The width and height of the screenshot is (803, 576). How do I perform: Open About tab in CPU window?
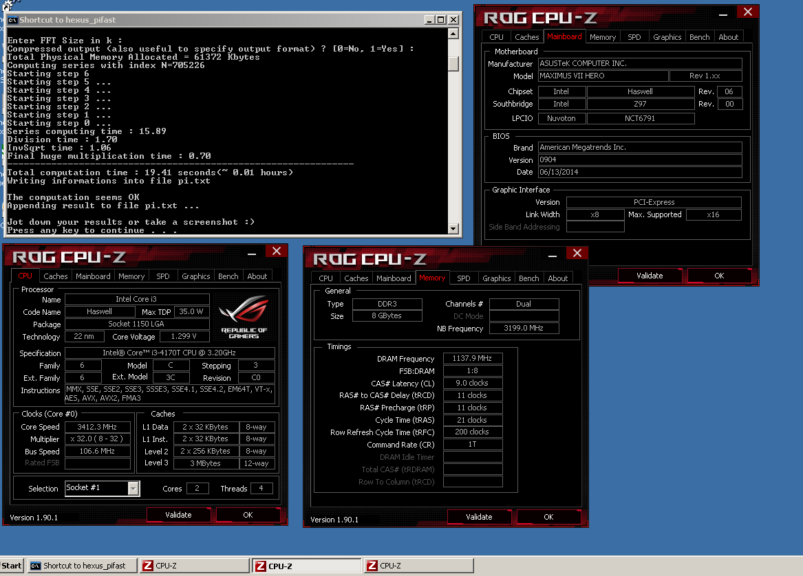point(257,276)
